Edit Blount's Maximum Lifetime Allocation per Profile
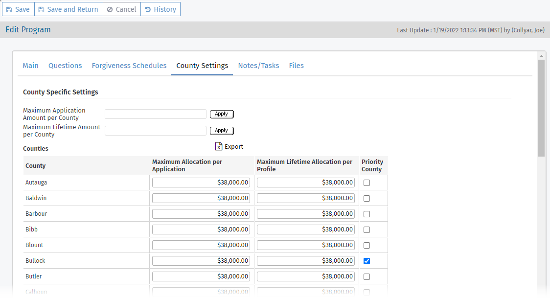550x299 pixels. click(x=306, y=245)
